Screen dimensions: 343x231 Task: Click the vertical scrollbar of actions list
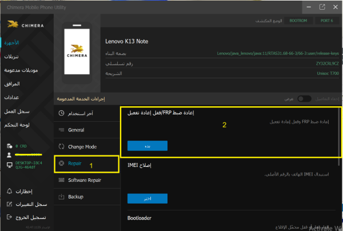340,137
